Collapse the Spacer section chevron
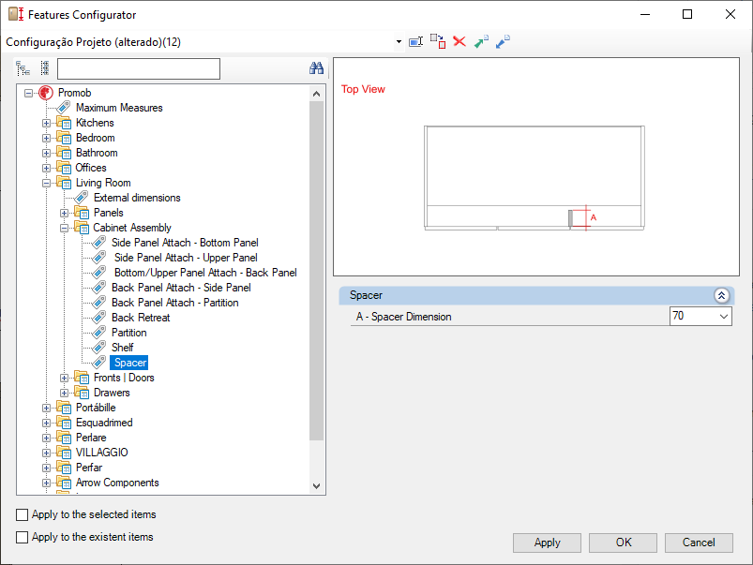The width and height of the screenshot is (753, 565). [721, 295]
